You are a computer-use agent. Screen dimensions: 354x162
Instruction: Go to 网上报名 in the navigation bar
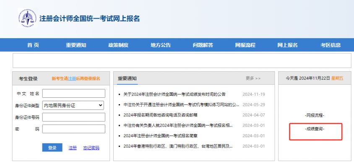click(x=287, y=45)
